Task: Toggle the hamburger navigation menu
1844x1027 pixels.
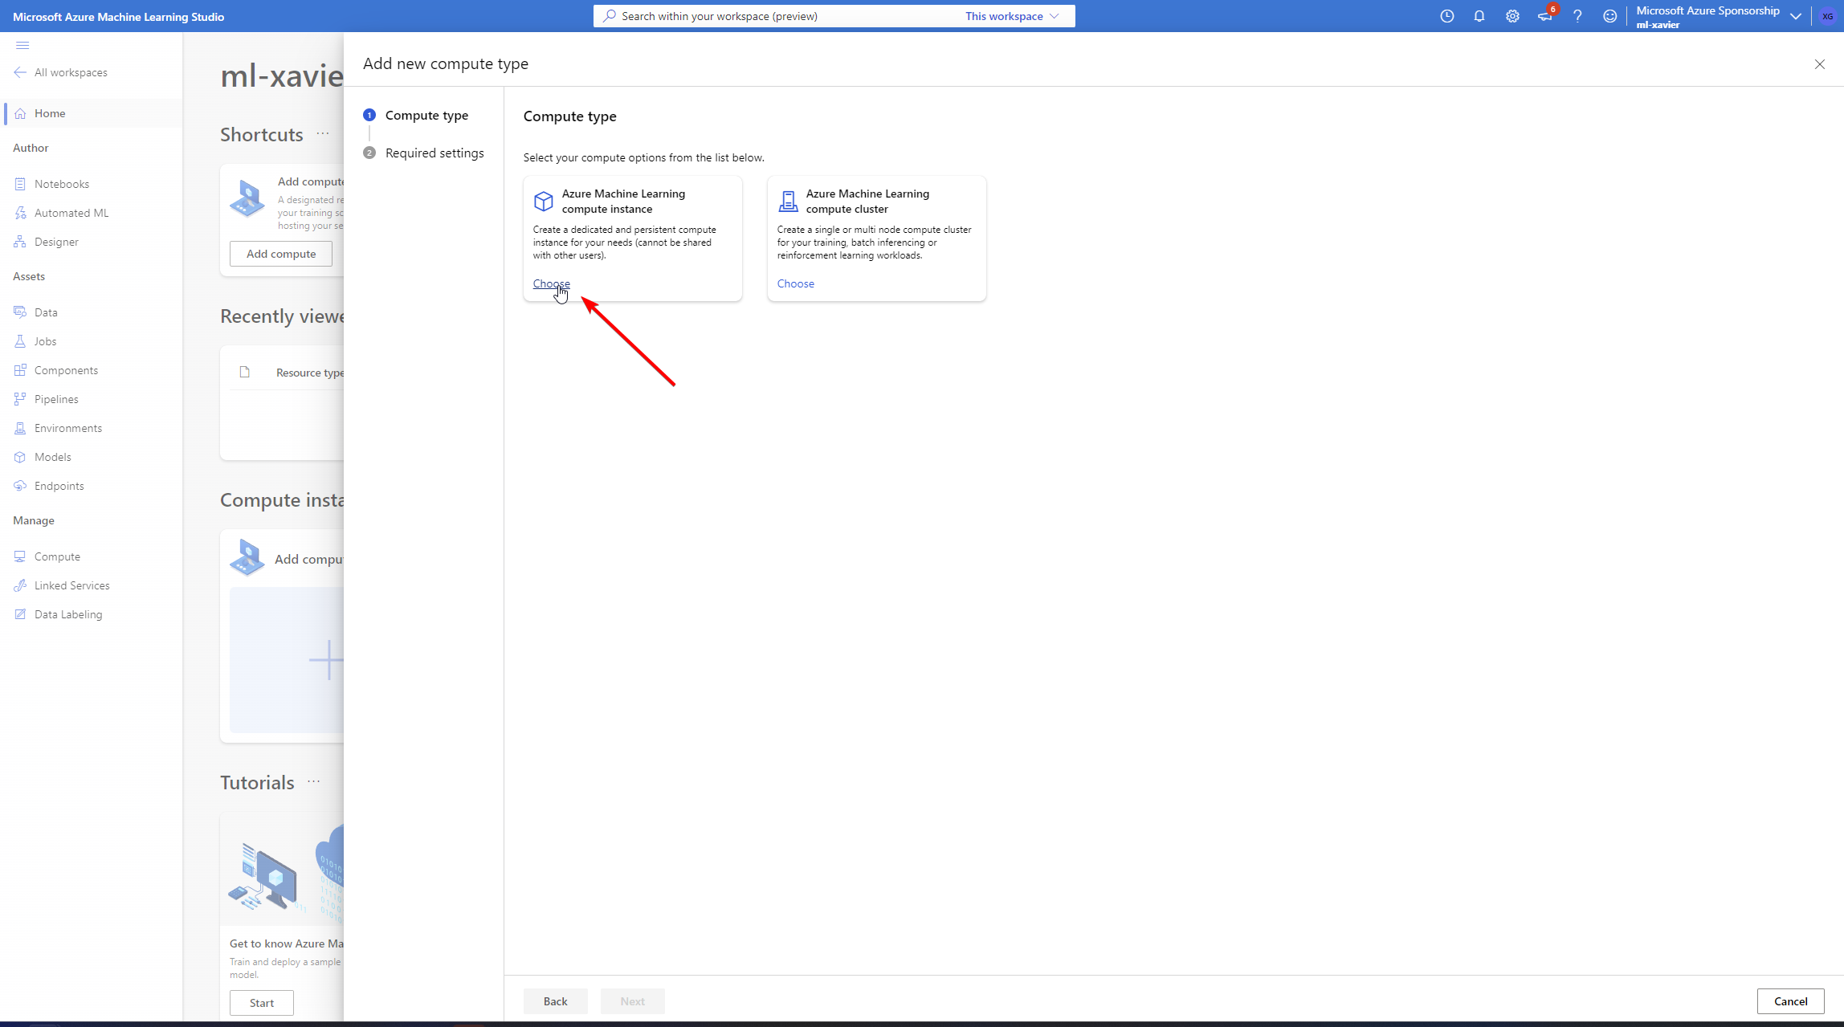Action: pos(22,46)
